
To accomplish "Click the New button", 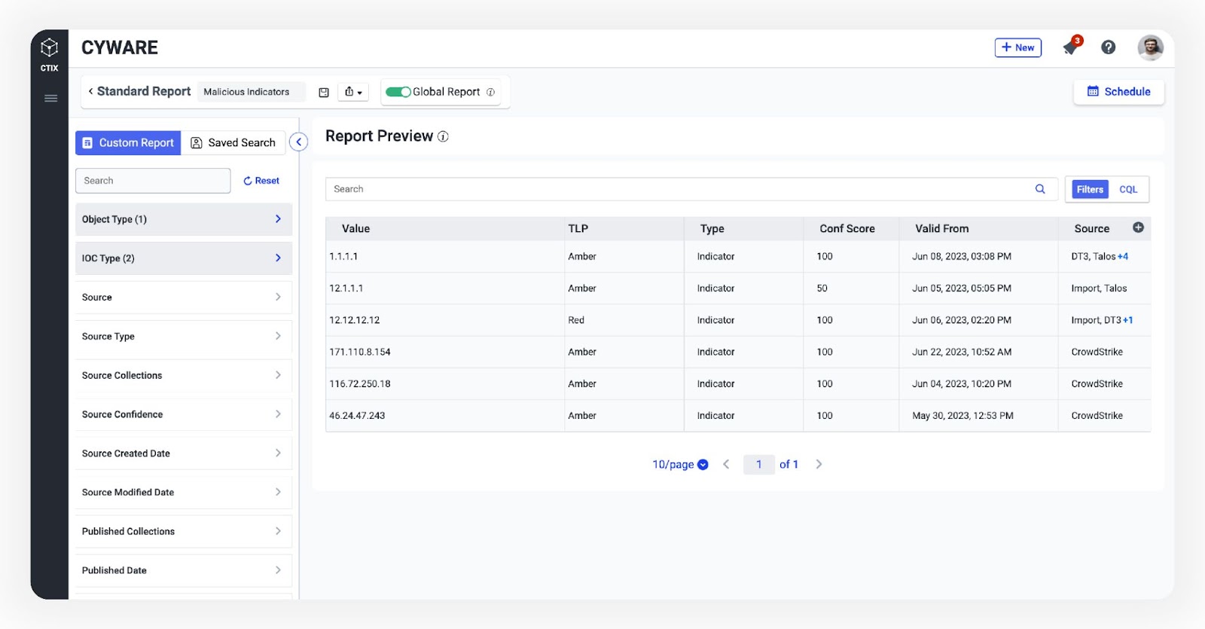I will coord(1017,47).
